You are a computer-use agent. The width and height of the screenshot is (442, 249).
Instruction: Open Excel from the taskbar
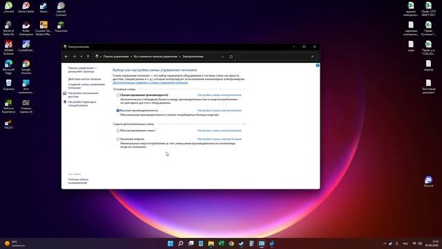point(221,243)
